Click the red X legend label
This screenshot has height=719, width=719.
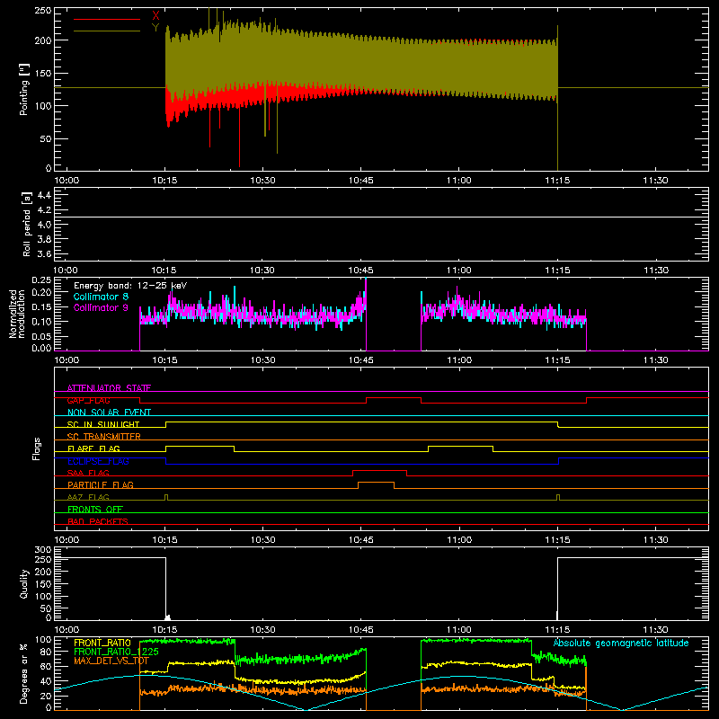pos(155,16)
